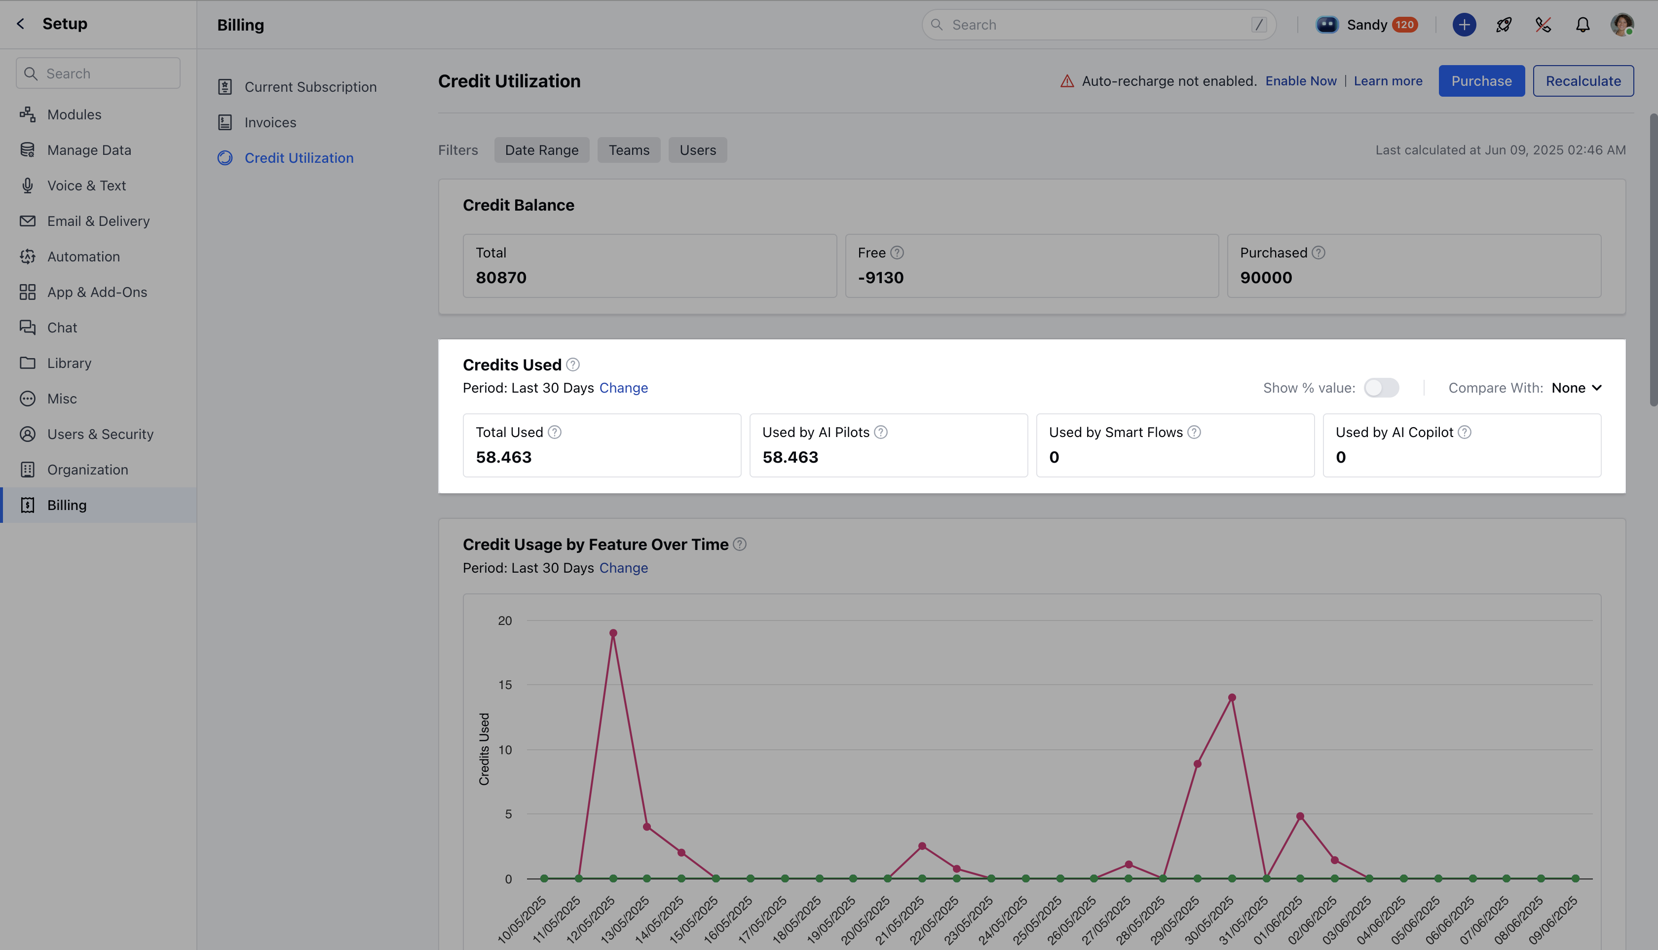Open Modules settings in sidebar
This screenshot has width=1658, height=950.
[x=75, y=114]
